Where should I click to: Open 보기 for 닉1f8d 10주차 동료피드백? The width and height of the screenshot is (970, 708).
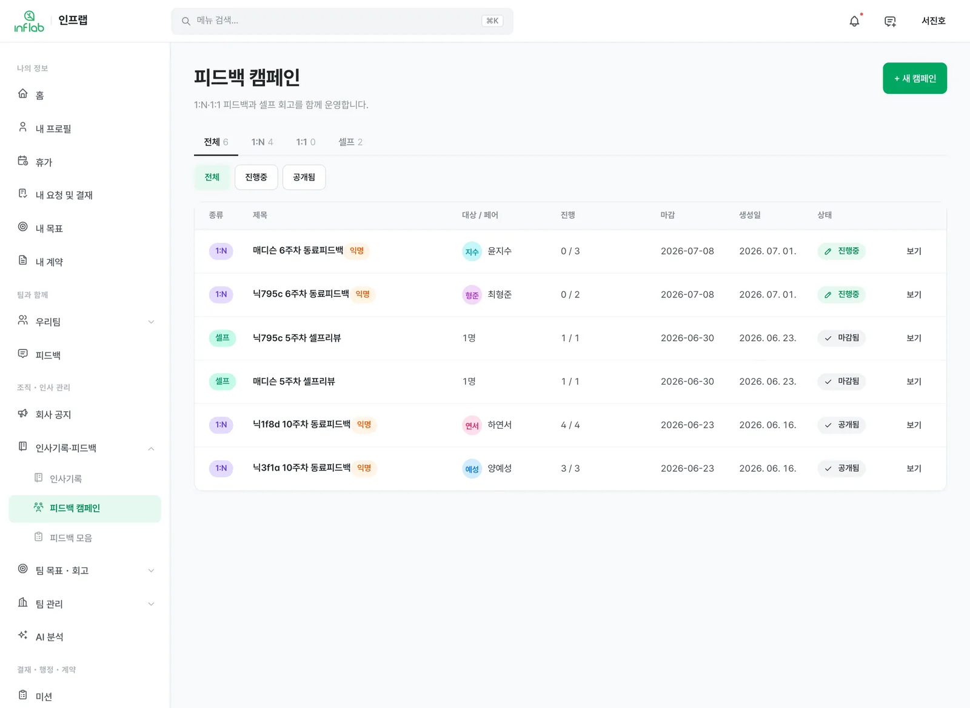[914, 425]
